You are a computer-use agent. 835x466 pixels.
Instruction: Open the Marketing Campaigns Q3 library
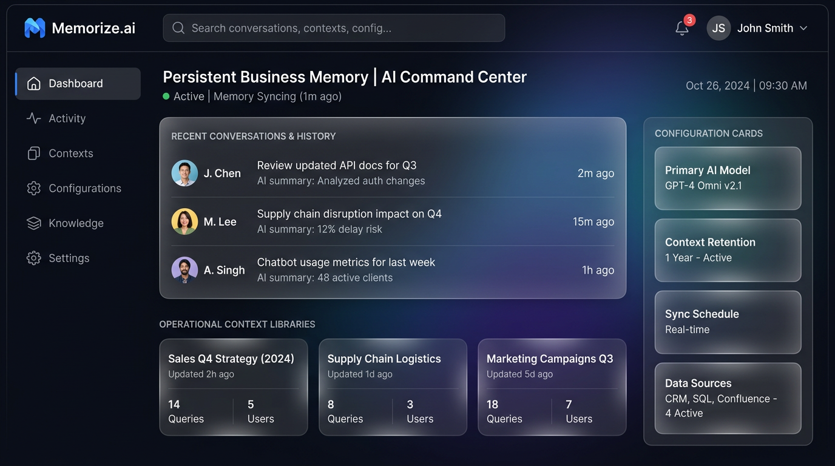pyautogui.click(x=552, y=387)
